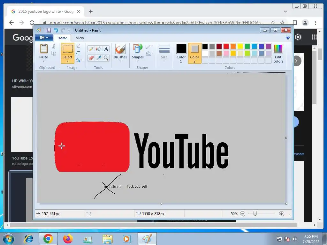The width and height of the screenshot is (327, 245).
Task: Click the clock showing 7:55 PM
Action: coord(311,236)
